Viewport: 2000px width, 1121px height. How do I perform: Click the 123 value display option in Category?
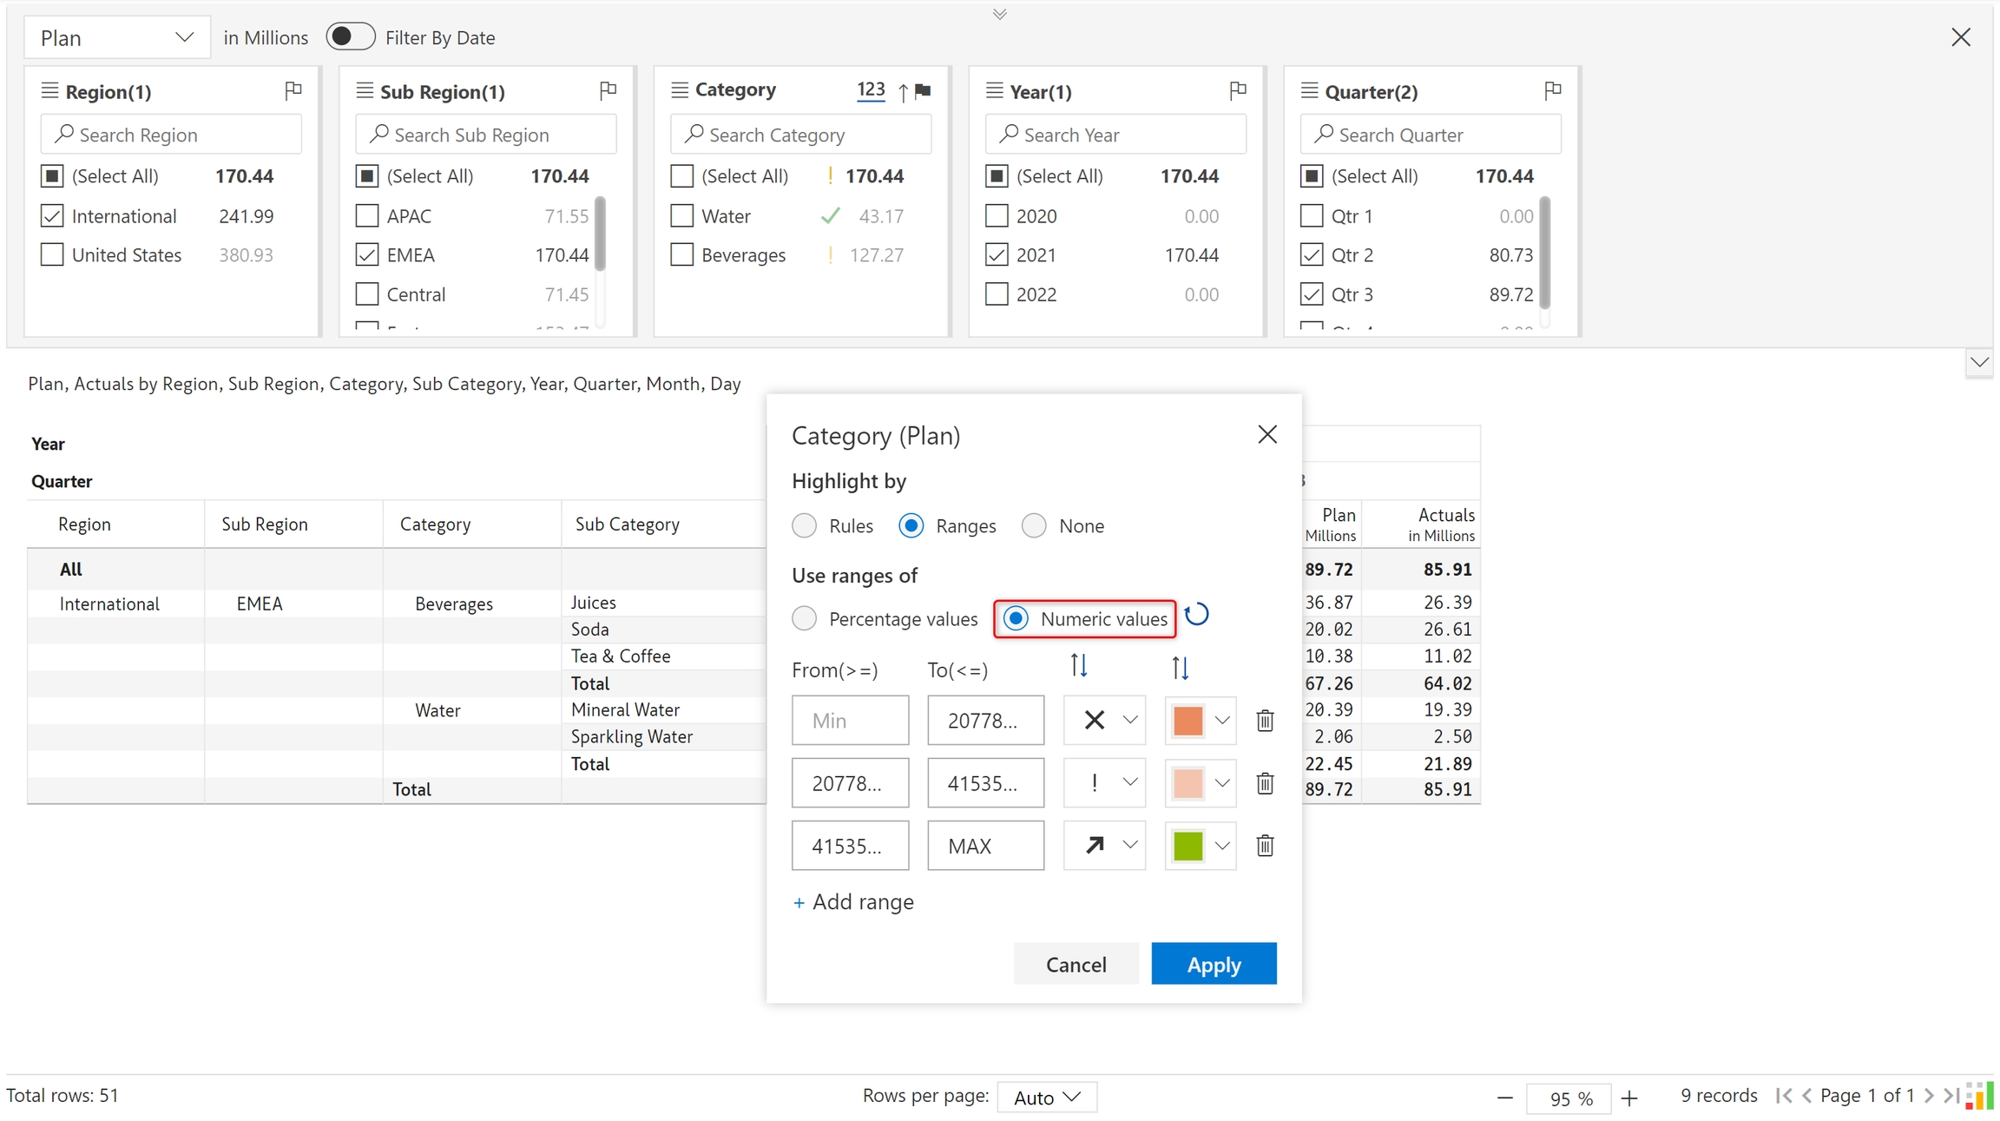pyautogui.click(x=871, y=89)
